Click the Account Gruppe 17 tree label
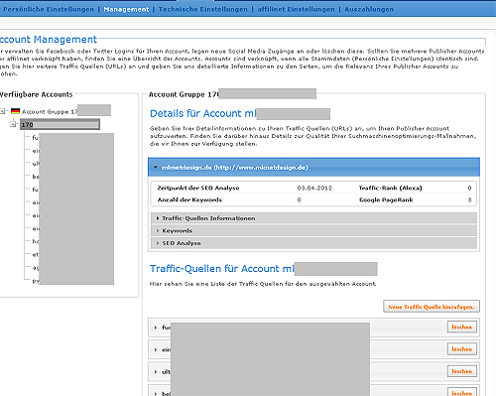496x396 pixels. [x=50, y=112]
